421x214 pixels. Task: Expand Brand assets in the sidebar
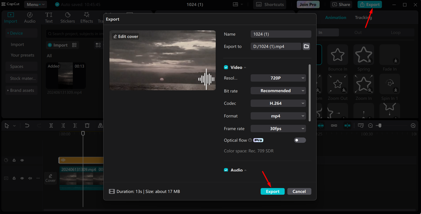(x=21, y=90)
